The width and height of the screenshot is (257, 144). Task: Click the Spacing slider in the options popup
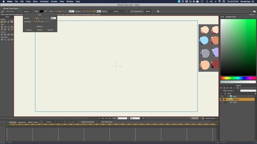click(41, 18)
